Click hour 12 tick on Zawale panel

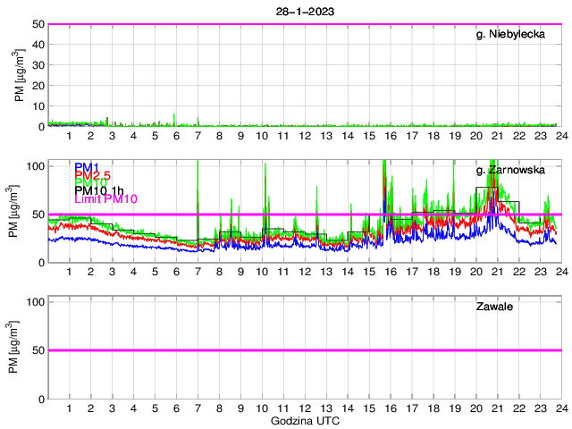pyautogui.click(x=305, y=408)
